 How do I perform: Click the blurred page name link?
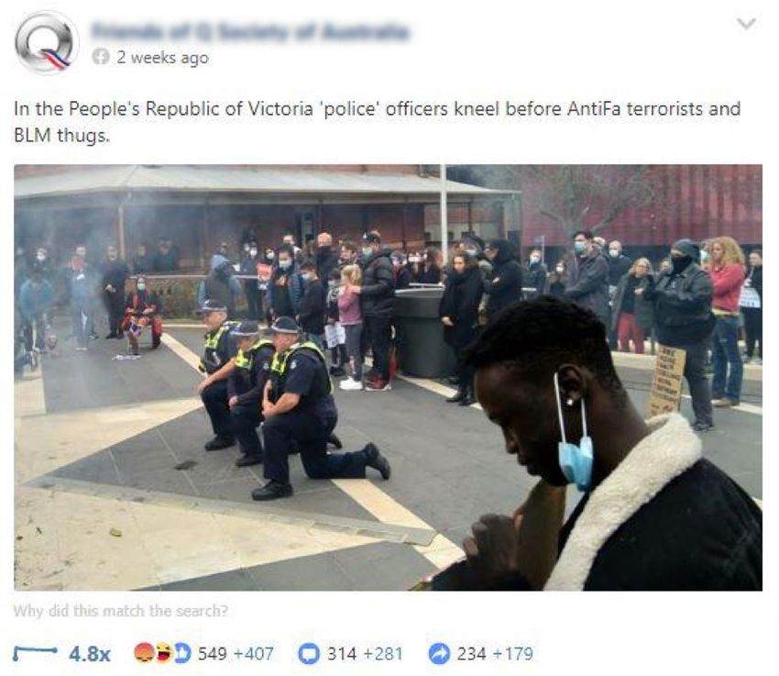[250, 32]
